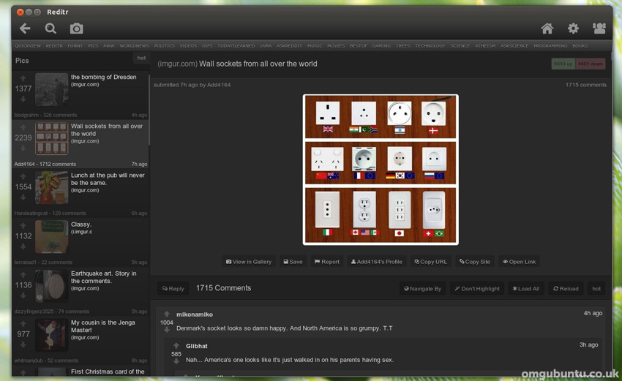
Task: Open the comments hot sort dropdown
Action: coord(596,289)
